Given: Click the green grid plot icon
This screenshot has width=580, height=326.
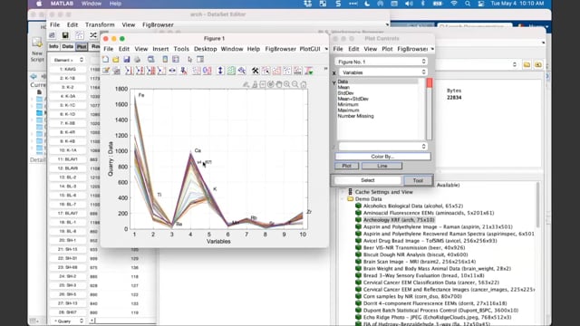Looking at the screenshot, I should (x=231, y=71).
